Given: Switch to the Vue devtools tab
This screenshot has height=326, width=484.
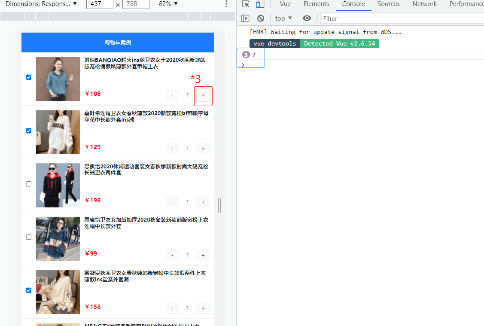Looking at the screenshot, I should (x=285, y=4).
